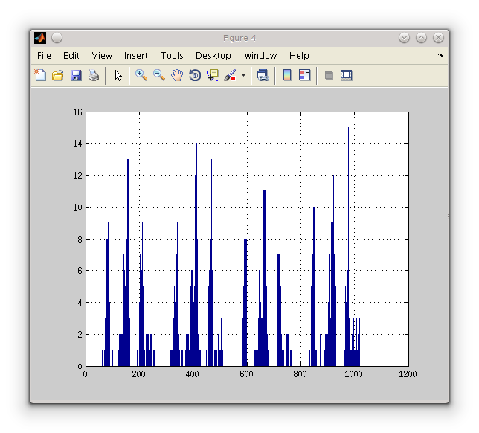Click the Link Plot toolbar button
Viewport: 479px width, 433px height.
[263, 75]
